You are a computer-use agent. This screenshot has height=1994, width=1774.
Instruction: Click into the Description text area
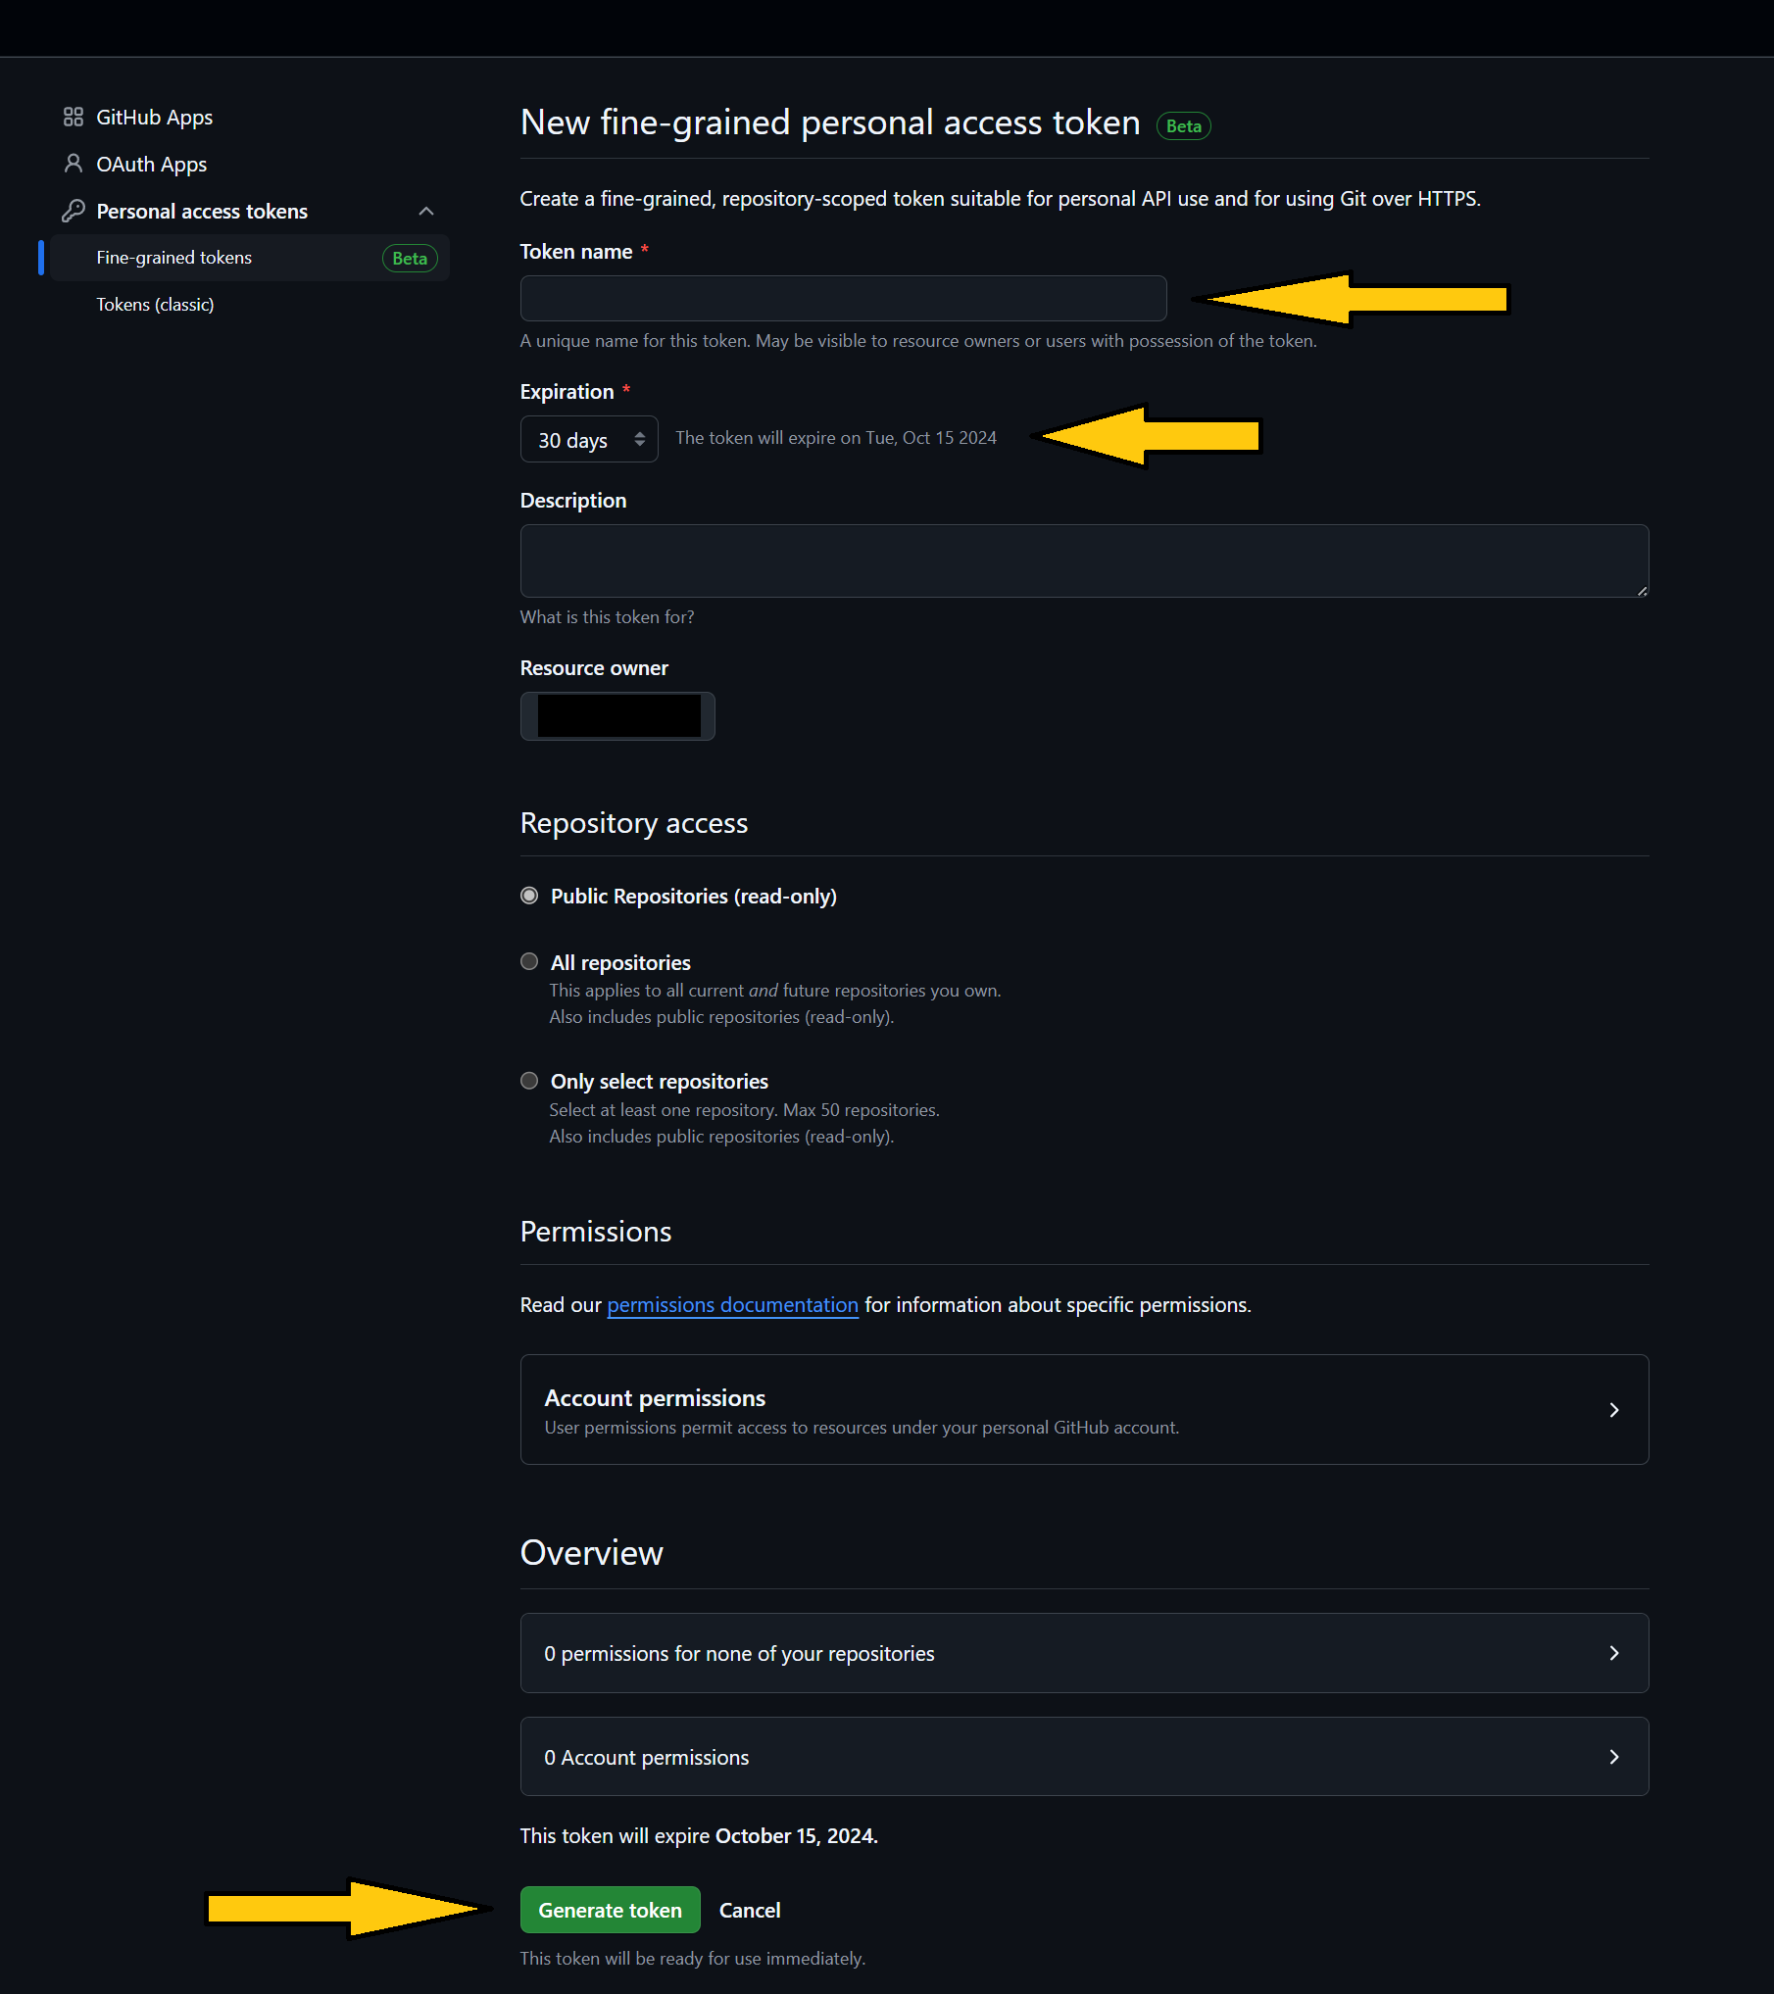tap(1083, 560)
